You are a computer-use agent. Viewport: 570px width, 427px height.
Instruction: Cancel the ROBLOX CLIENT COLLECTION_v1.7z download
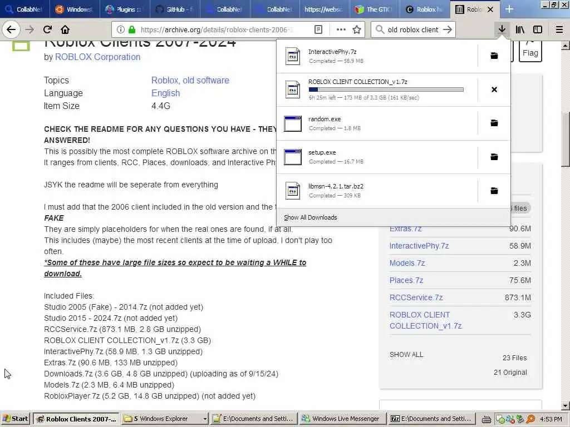(x=494, y=90)
